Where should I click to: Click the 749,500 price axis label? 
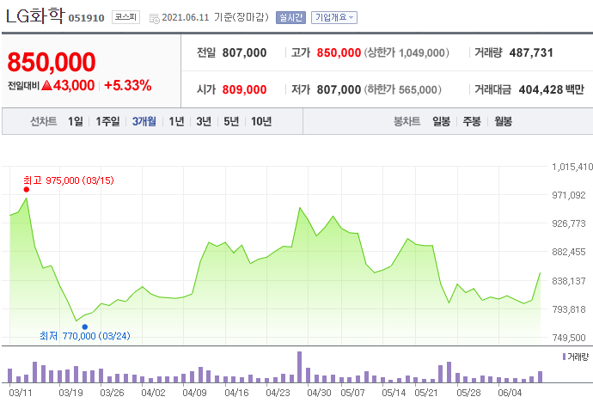click(569, 338)
